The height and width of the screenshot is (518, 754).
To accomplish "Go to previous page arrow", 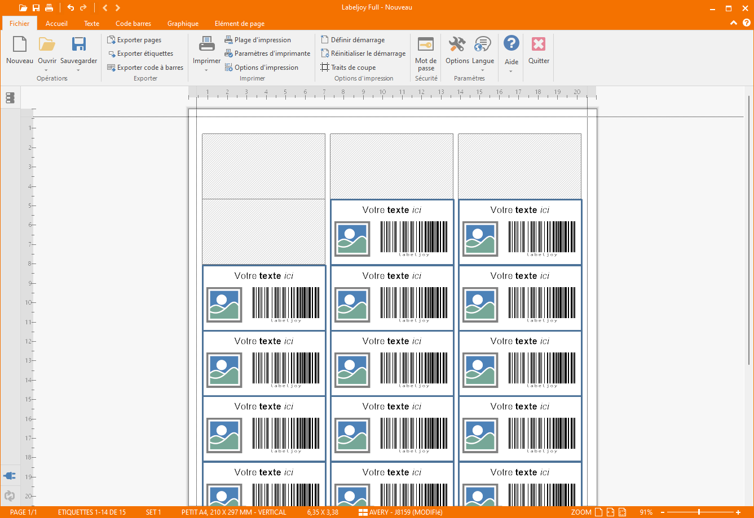I will [105, 8].
